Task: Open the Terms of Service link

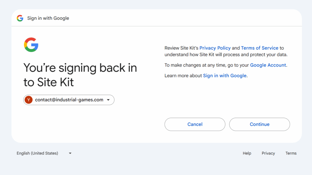Action: (260, 48)
